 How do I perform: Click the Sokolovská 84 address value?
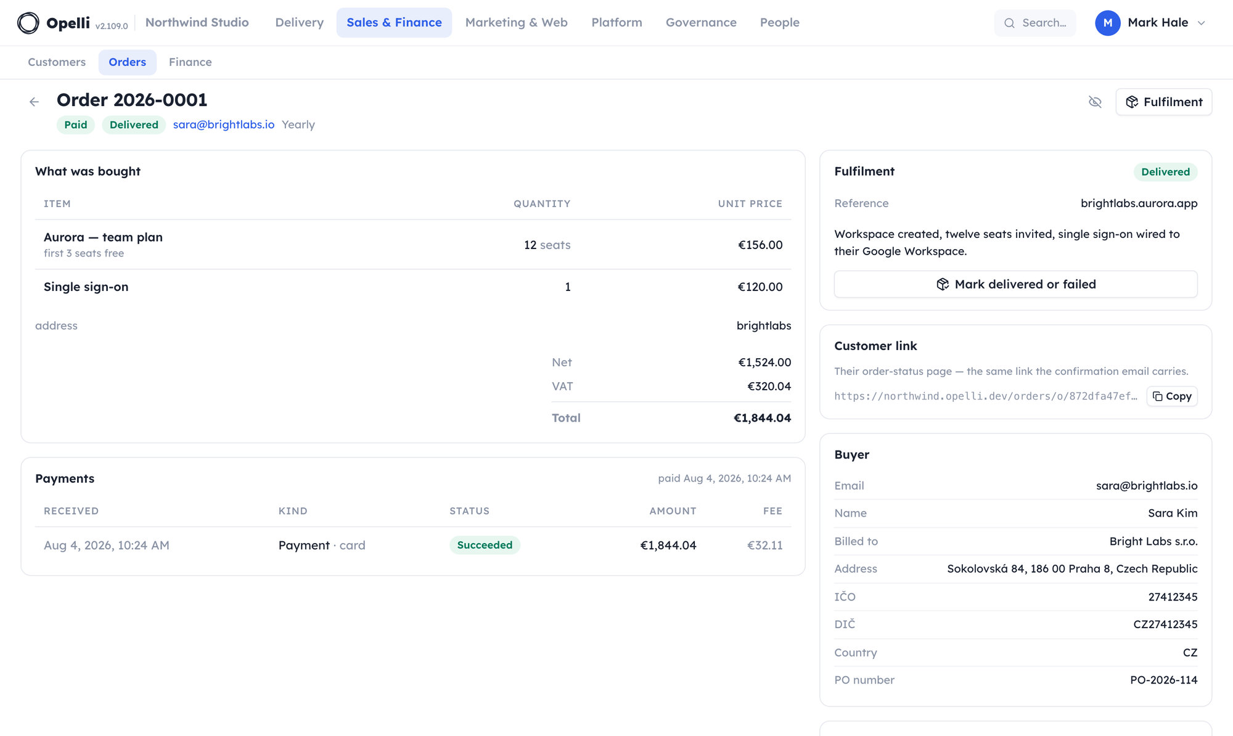tap(1072, 569)
